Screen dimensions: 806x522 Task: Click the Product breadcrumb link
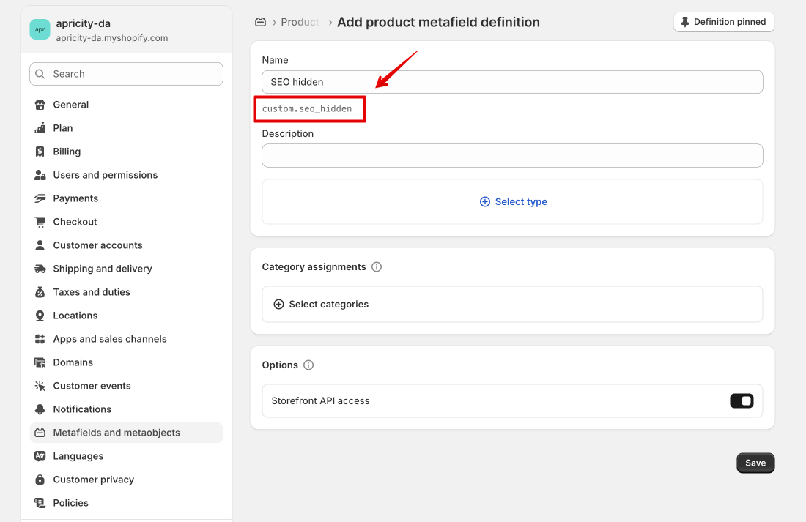point(300,22)
